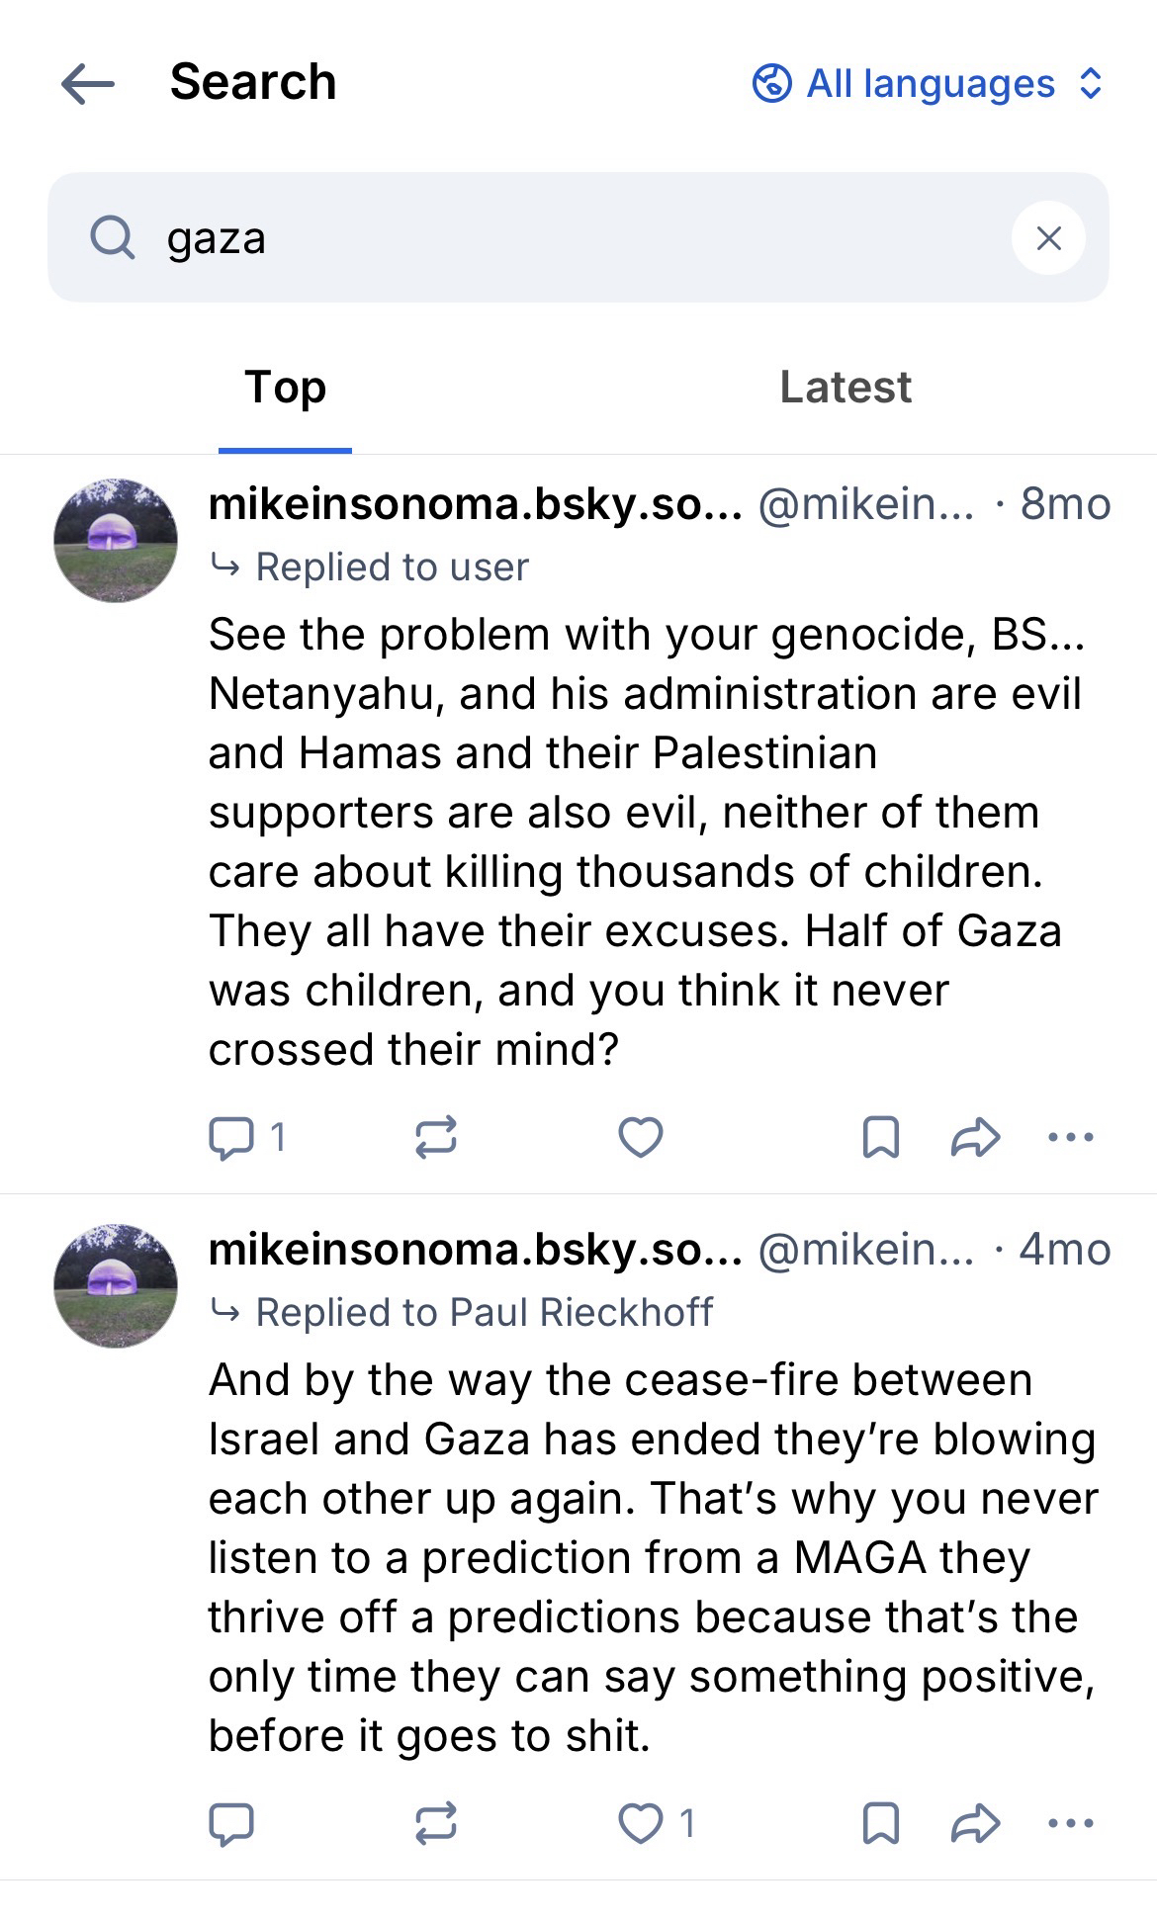Open the Replied to Paul Rieckhoff link
The width and height of the screenshot is (1157, 1921).
pyautogui.click(x=484, y=1312)
